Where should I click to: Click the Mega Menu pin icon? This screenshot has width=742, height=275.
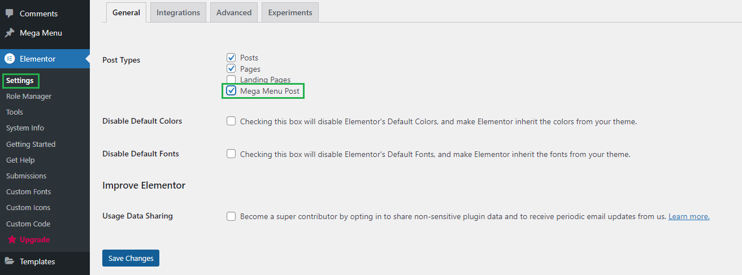pyautogui.click(x=10, y=33)
